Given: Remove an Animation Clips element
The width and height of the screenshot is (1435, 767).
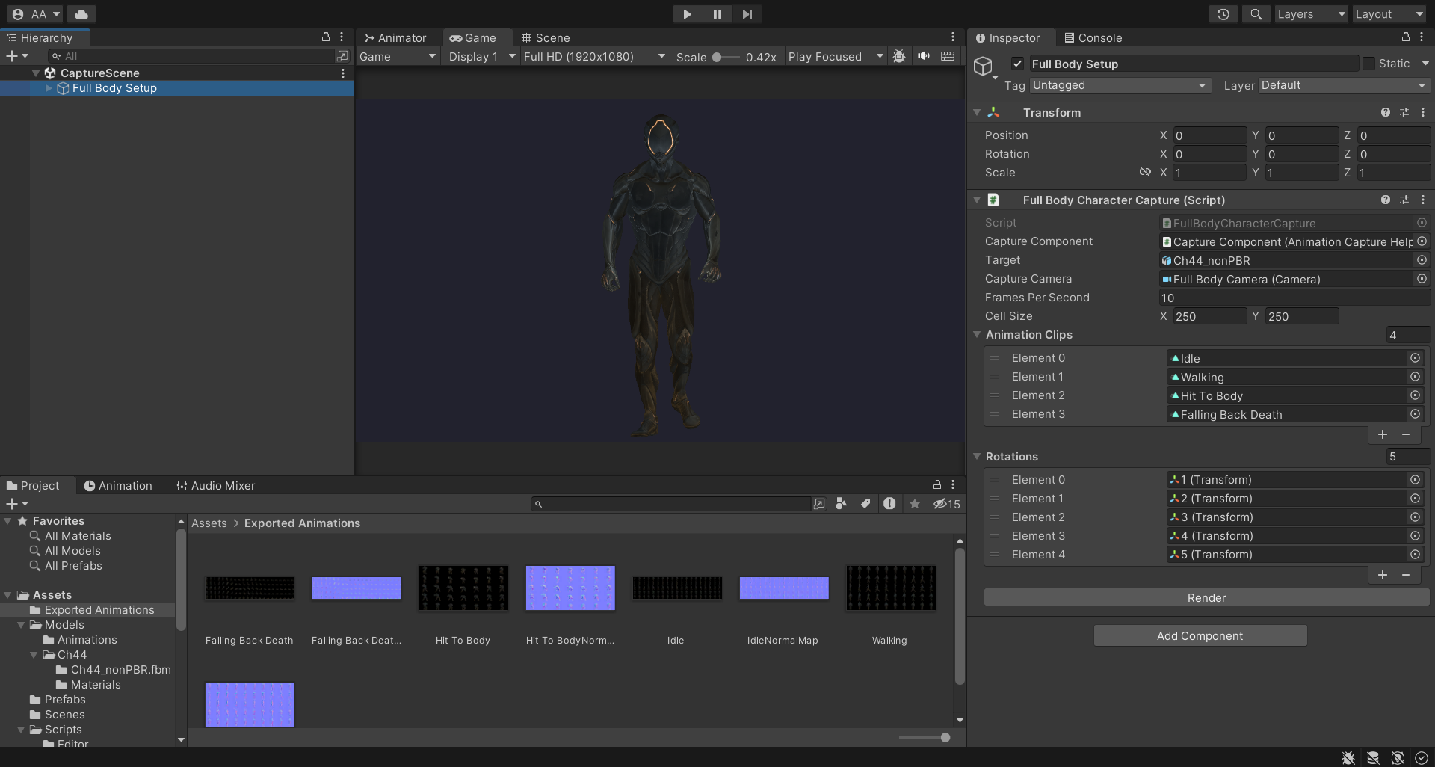Looking at the screenshot, I should 1406,434.
